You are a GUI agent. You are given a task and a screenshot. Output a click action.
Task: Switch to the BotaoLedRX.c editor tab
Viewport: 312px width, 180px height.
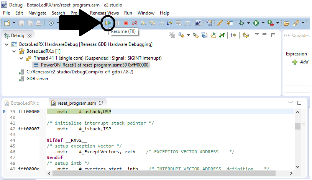[22, 103]
